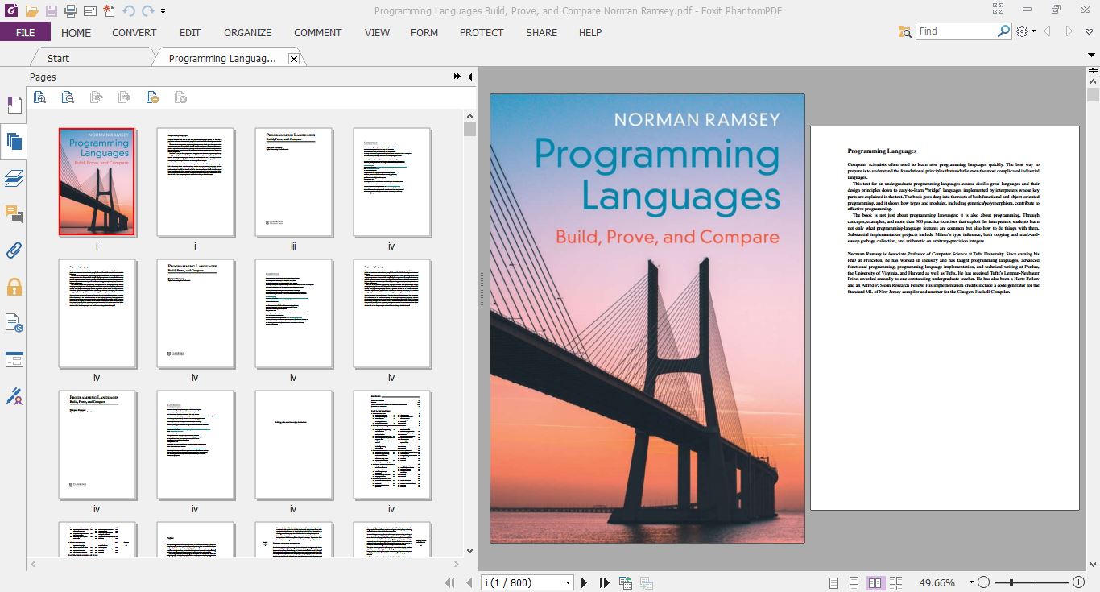1100x592 pixels.
Task: Switch to the SHARE ribbon tab
Action: click(541, 32)
